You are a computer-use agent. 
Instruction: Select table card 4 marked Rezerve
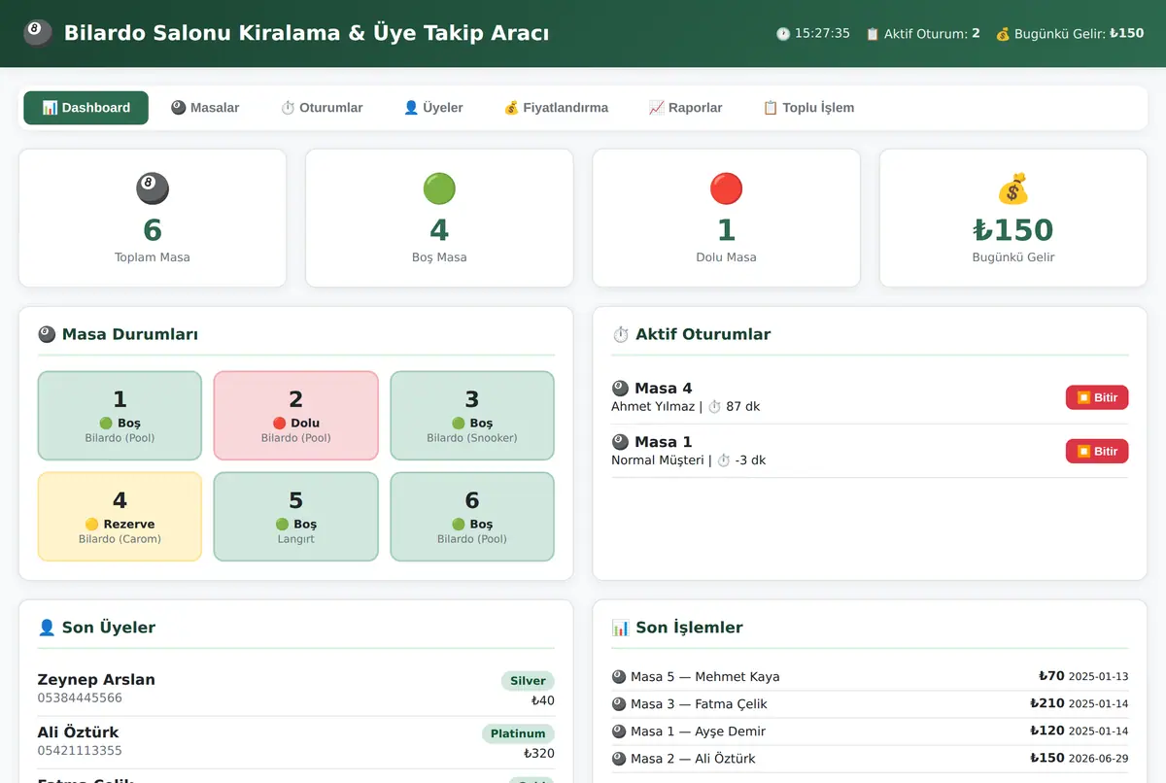pyautogui.click(x=120, y=517)
